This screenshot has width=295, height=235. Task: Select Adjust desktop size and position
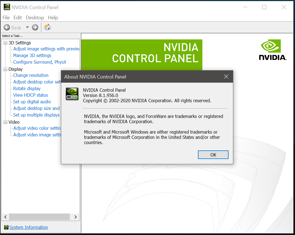(x=36, y=108)
